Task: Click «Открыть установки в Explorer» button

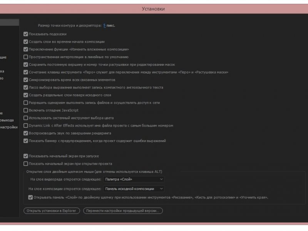Action: coord(52,211)
